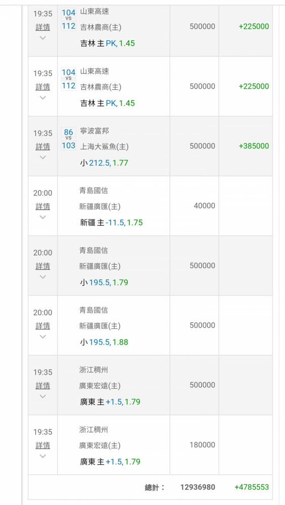
Task: Open the 86 vs 103 score box
Action: coord(68,139)
